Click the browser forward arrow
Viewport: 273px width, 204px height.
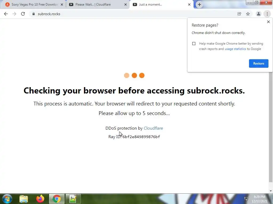click(x=14, y=14)
